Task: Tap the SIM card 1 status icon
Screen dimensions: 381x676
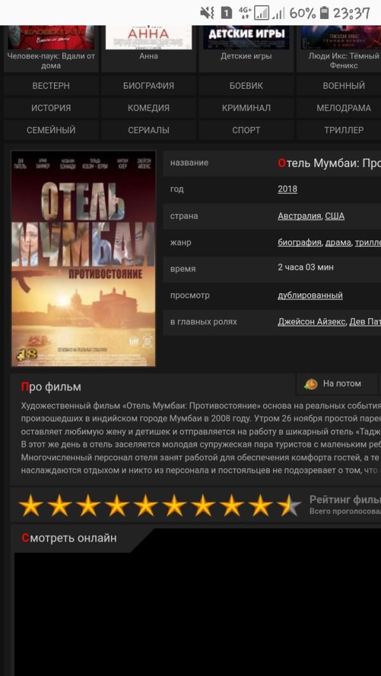Action: 226,13
